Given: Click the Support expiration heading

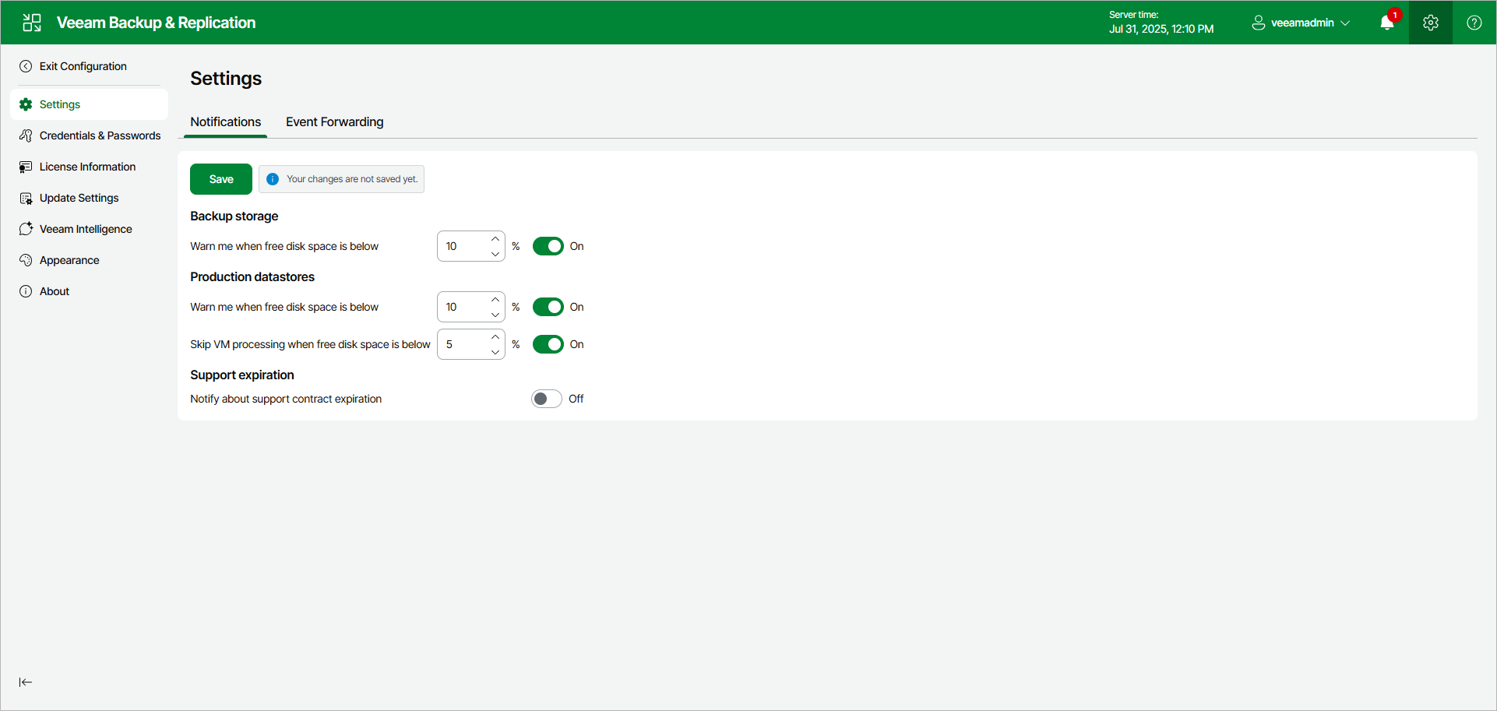Looking at the screenshot, I should (242, 375).
